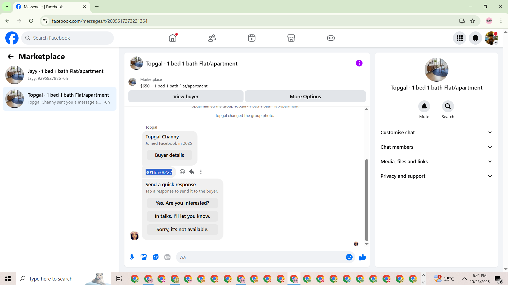
Task: Expand Media, files and links section
Action: [436, 162]
